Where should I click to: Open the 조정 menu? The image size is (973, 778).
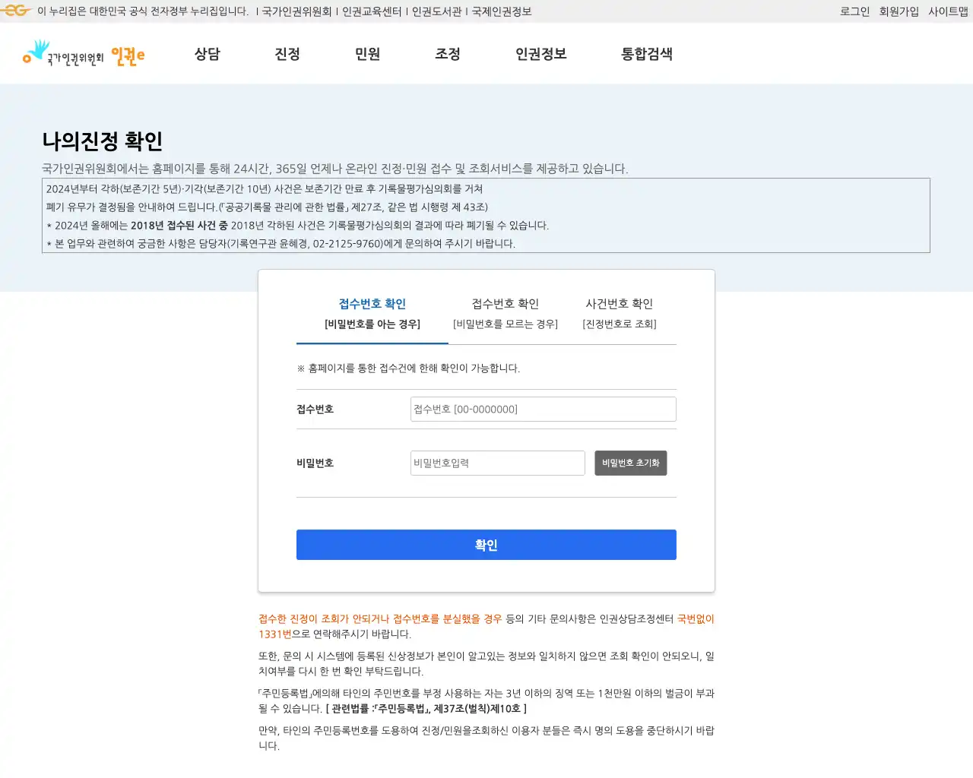coord(447,54)
